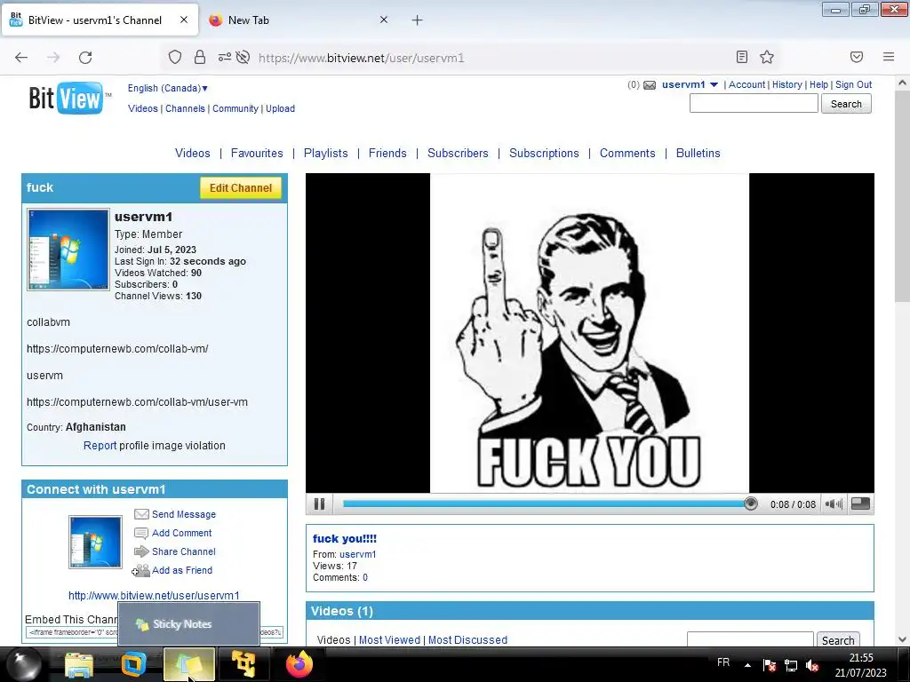The width and height of the screenshot is (910, 682).
Task: Open the Channels link in header
Action: coord(185,108)
